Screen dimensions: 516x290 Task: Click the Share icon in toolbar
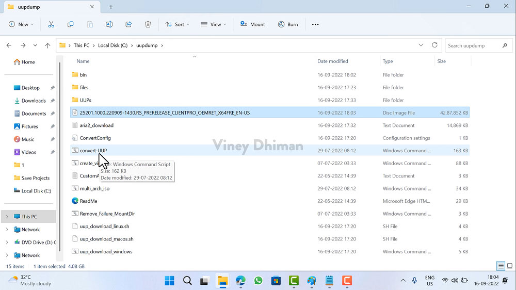pyautogui.click(x=128, y=24)
